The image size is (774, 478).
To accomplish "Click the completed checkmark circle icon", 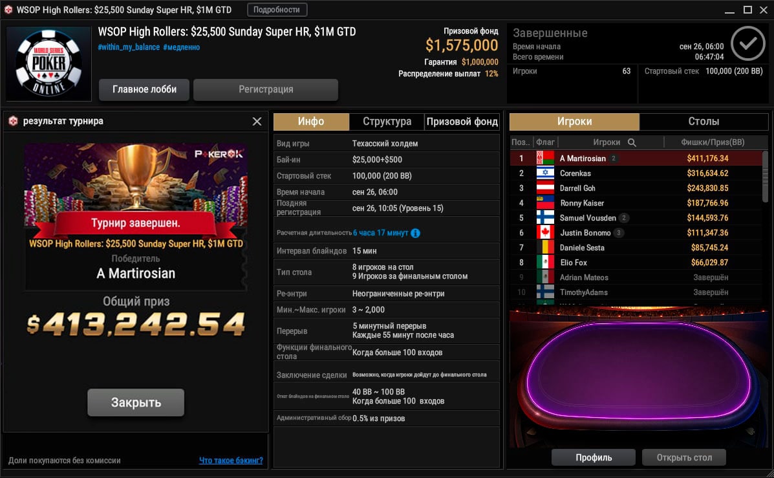I will [x=748, y=43].
